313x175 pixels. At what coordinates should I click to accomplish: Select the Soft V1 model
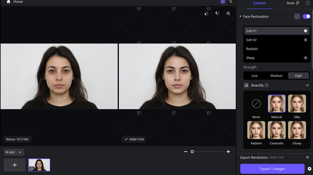click(277, 31)
